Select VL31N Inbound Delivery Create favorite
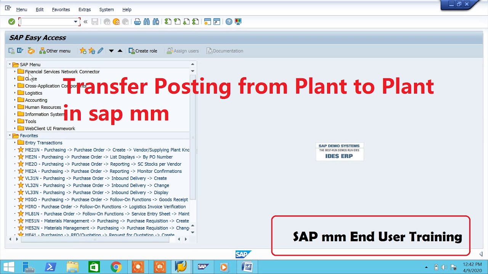Image resolution: width=488 pixels, height=274 pixels. tap(96, 178)
